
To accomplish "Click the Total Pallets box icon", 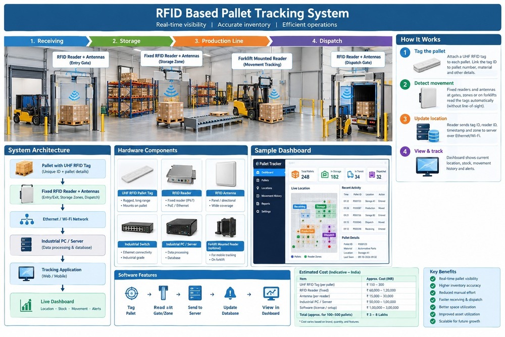I will tap(295, 175).
